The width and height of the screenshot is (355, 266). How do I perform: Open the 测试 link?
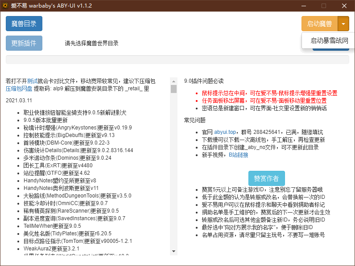click(32, 81)
